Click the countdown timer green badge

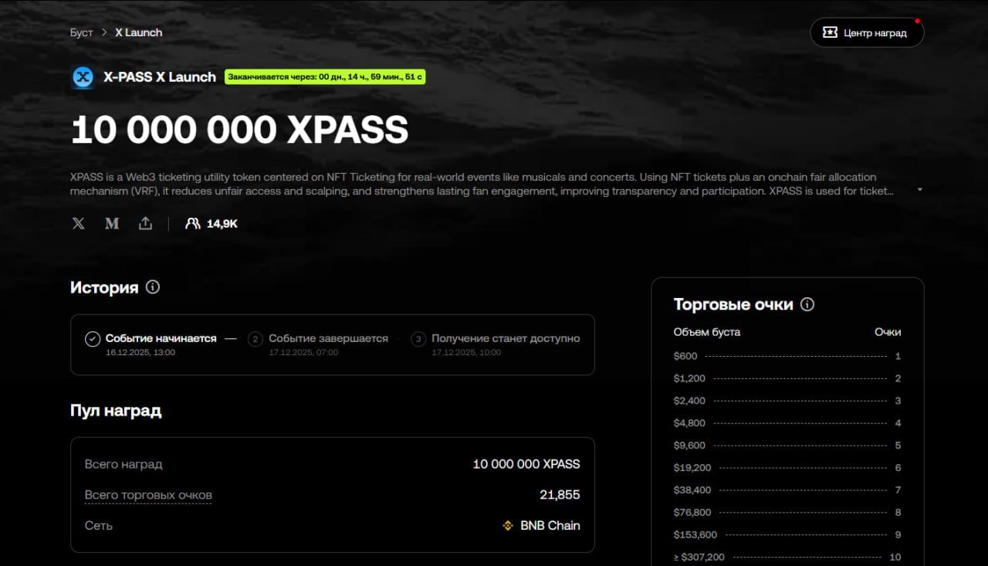325,77
